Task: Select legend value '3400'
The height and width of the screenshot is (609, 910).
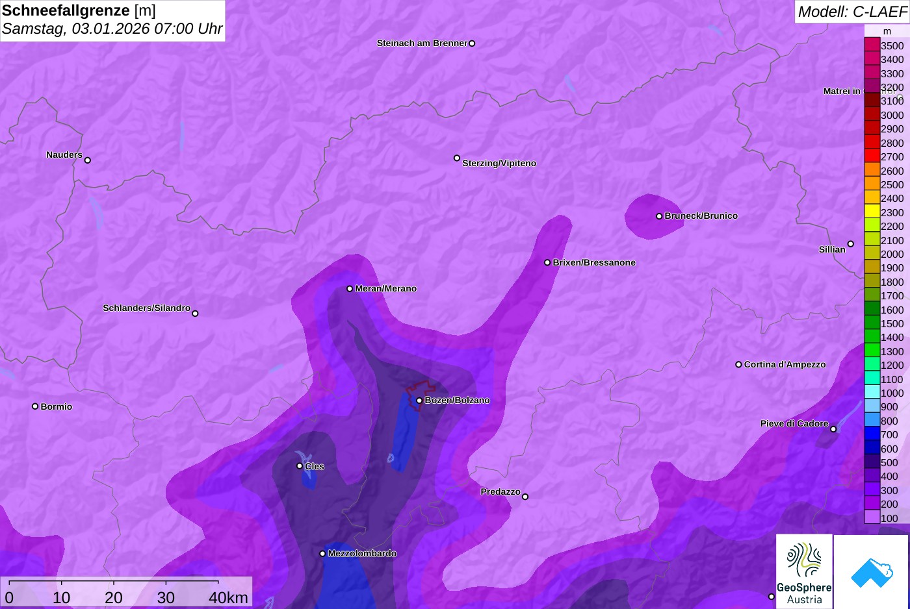Action: [x=892, y=60]
